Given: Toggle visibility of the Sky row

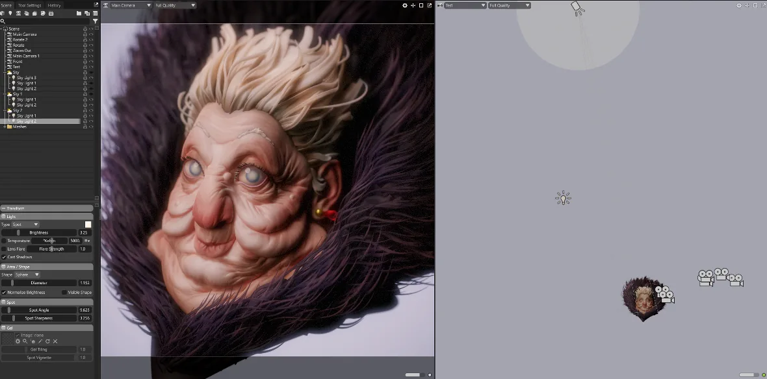Looking at the screenshot, I should coord(91,72).
